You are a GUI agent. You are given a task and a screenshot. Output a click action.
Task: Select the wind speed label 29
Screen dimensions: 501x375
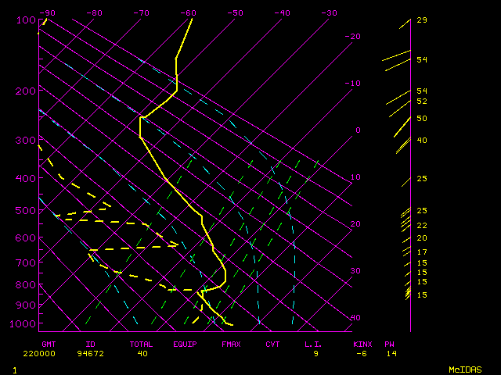(421, 20)
